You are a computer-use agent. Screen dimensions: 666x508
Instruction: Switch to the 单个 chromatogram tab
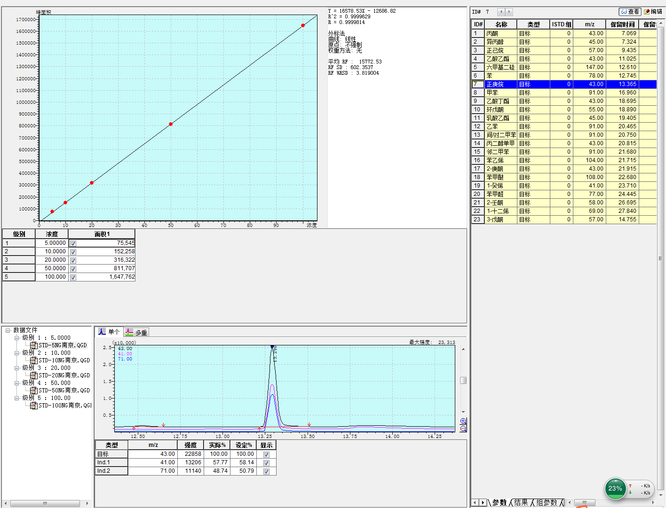point(109,332)
